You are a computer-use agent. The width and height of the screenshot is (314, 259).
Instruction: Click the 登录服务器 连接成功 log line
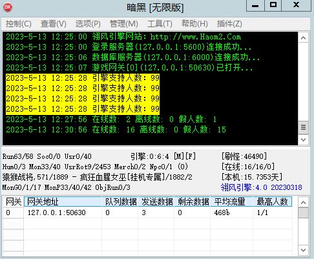pyautogui.click(x=129, y=47)
